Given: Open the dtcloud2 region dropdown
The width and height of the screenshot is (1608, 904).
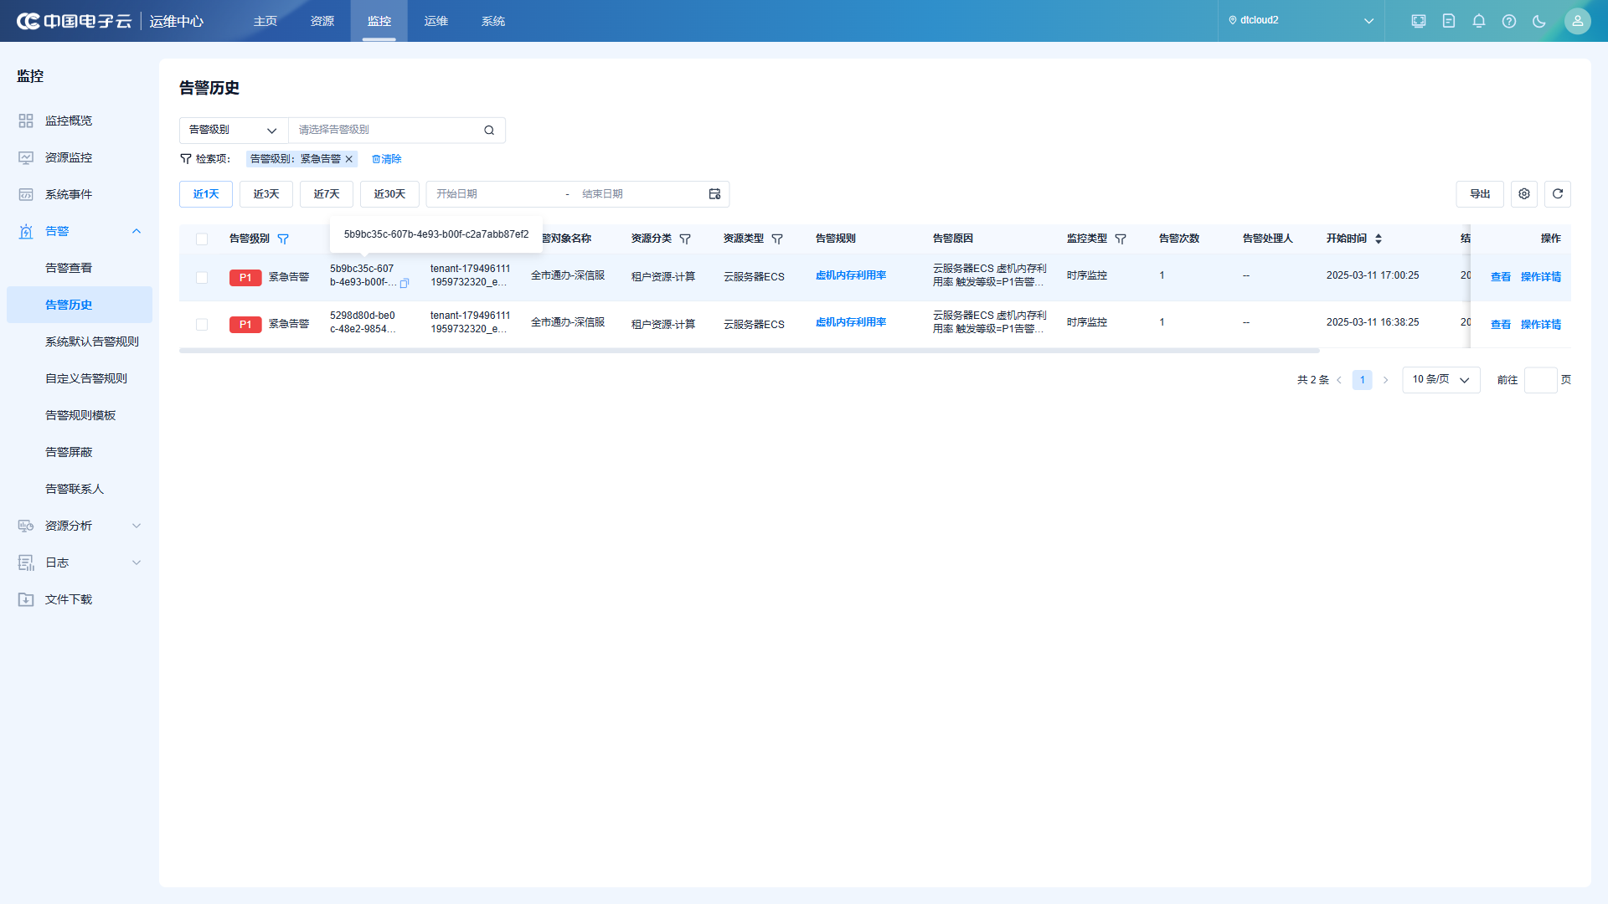Looking at the screenshot, I should tap(1301, 21).
